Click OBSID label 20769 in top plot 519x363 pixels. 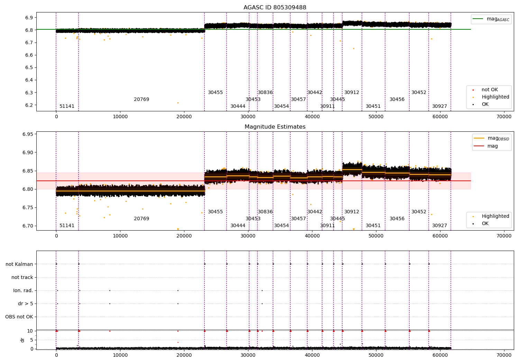(x=142, y=100)
